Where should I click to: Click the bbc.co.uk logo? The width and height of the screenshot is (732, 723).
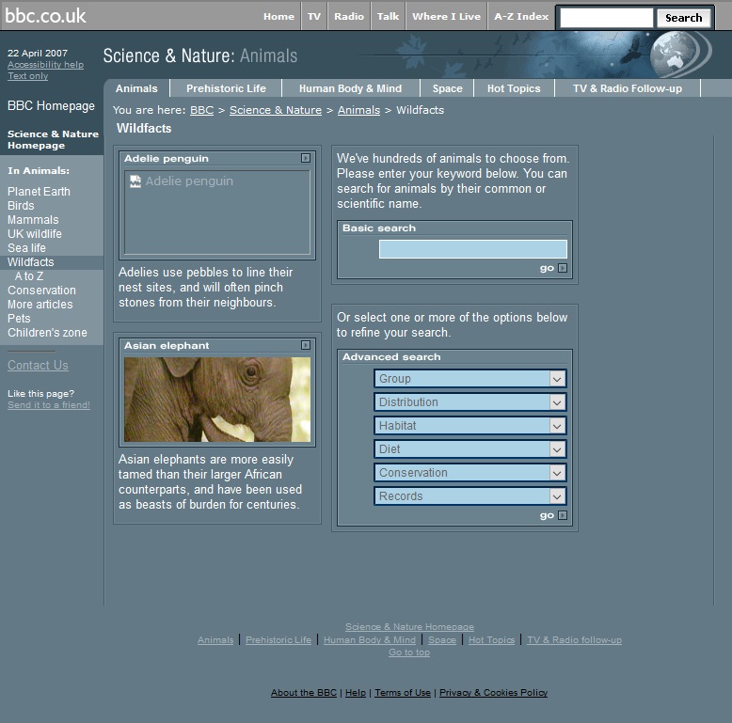(x=45, y=16)
